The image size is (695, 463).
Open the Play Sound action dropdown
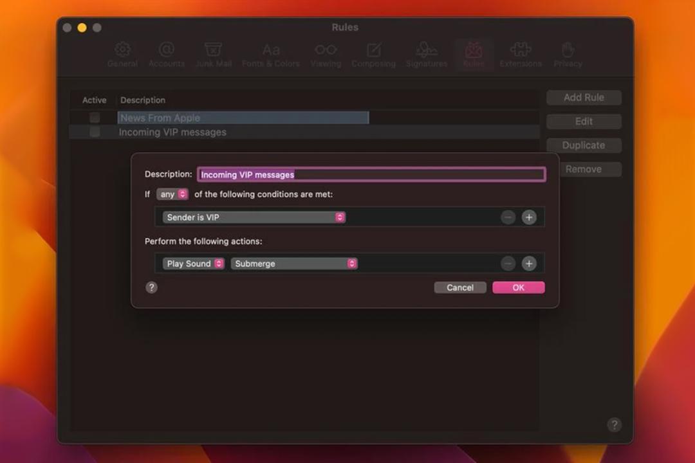pyautogui.click(x=193, y=264)
